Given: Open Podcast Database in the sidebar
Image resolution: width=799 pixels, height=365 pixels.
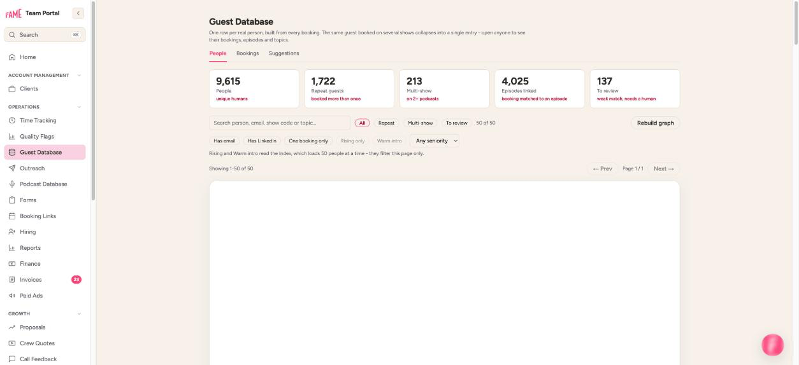Looking at the screenshot, I should (45, 184).
